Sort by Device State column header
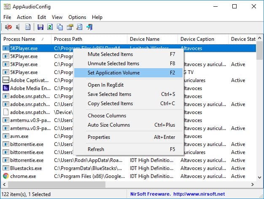This screenshot has width=264, height=199. point(242,39)
